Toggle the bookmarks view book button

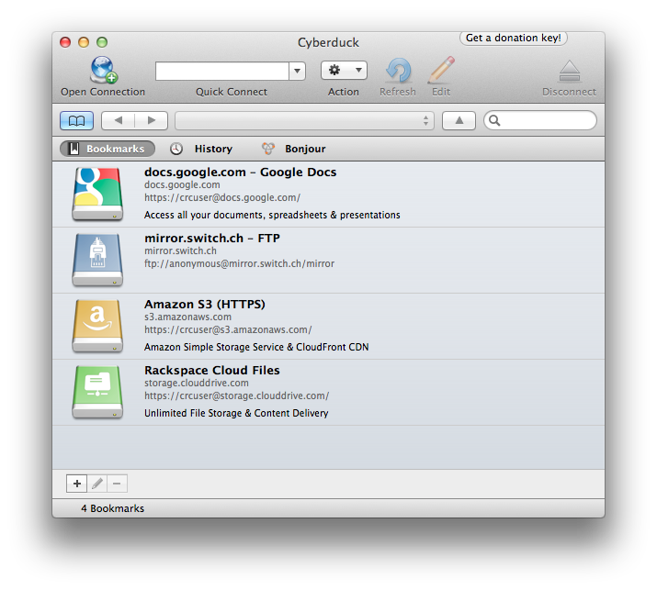(76, 120)
